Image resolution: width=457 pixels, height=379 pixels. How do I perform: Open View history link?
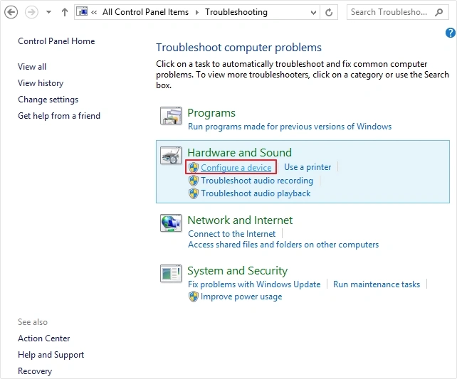coord(41,83)
